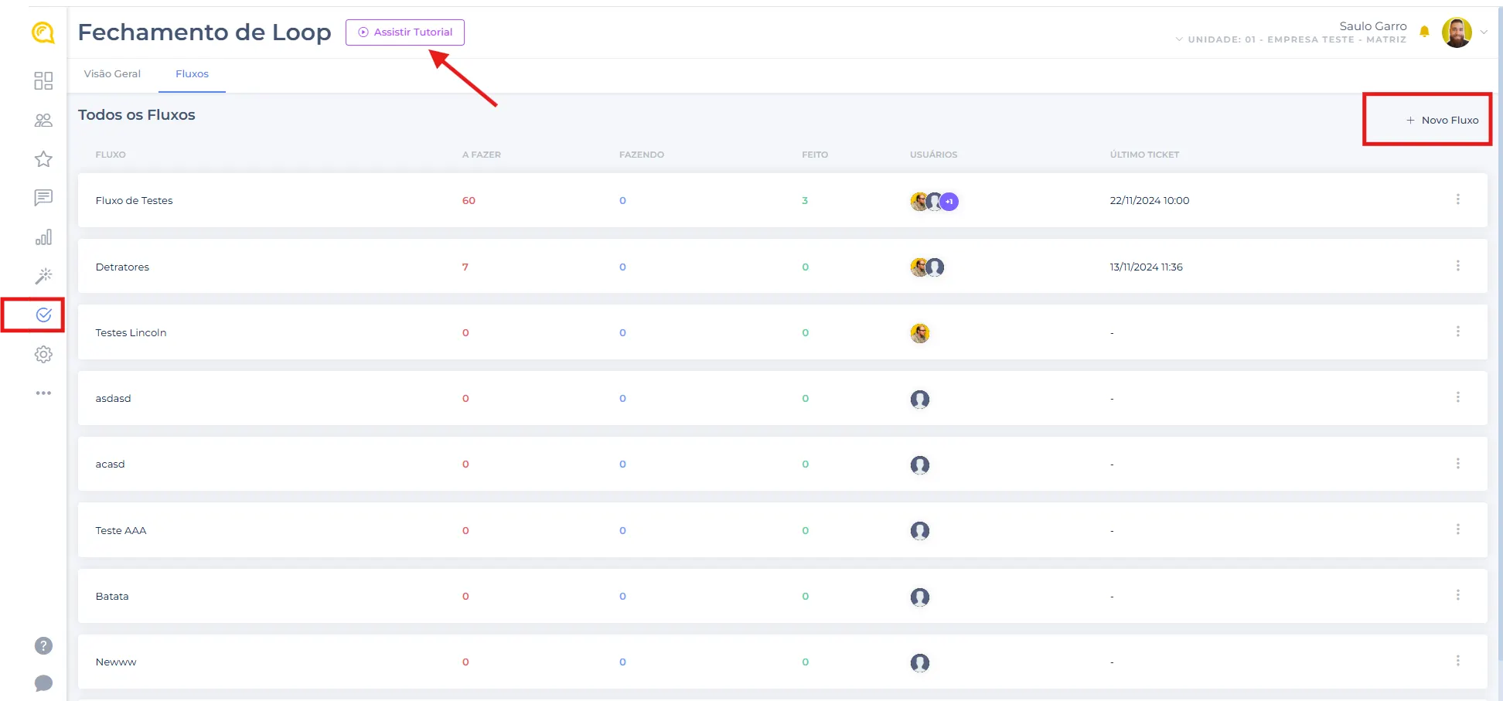Click the Assistir Tutorial button
This screenshot has height=701, width=1503.
click(x=405, y=32)
